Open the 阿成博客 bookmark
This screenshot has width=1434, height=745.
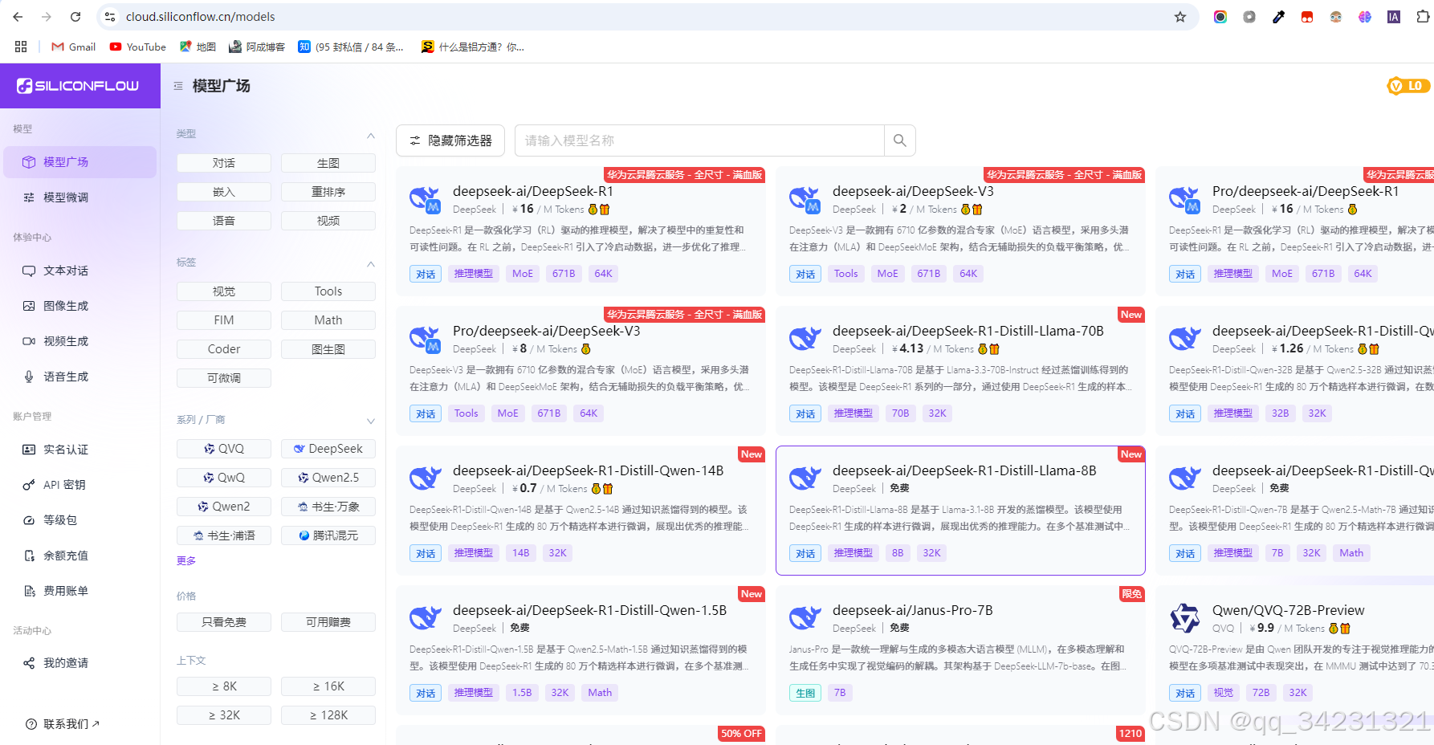point(257,47)
